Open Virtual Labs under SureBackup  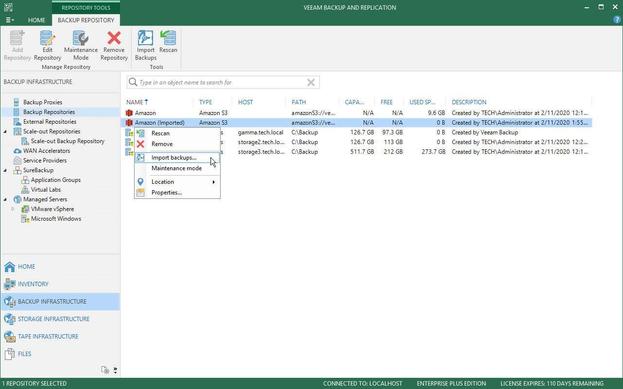(46, 190)
